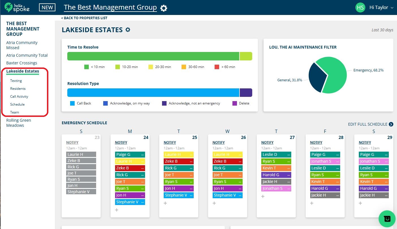Open the ellipsis menu on Paige G's Monday shift
This screenshot has width=397, height=229.
click(142, 154)
